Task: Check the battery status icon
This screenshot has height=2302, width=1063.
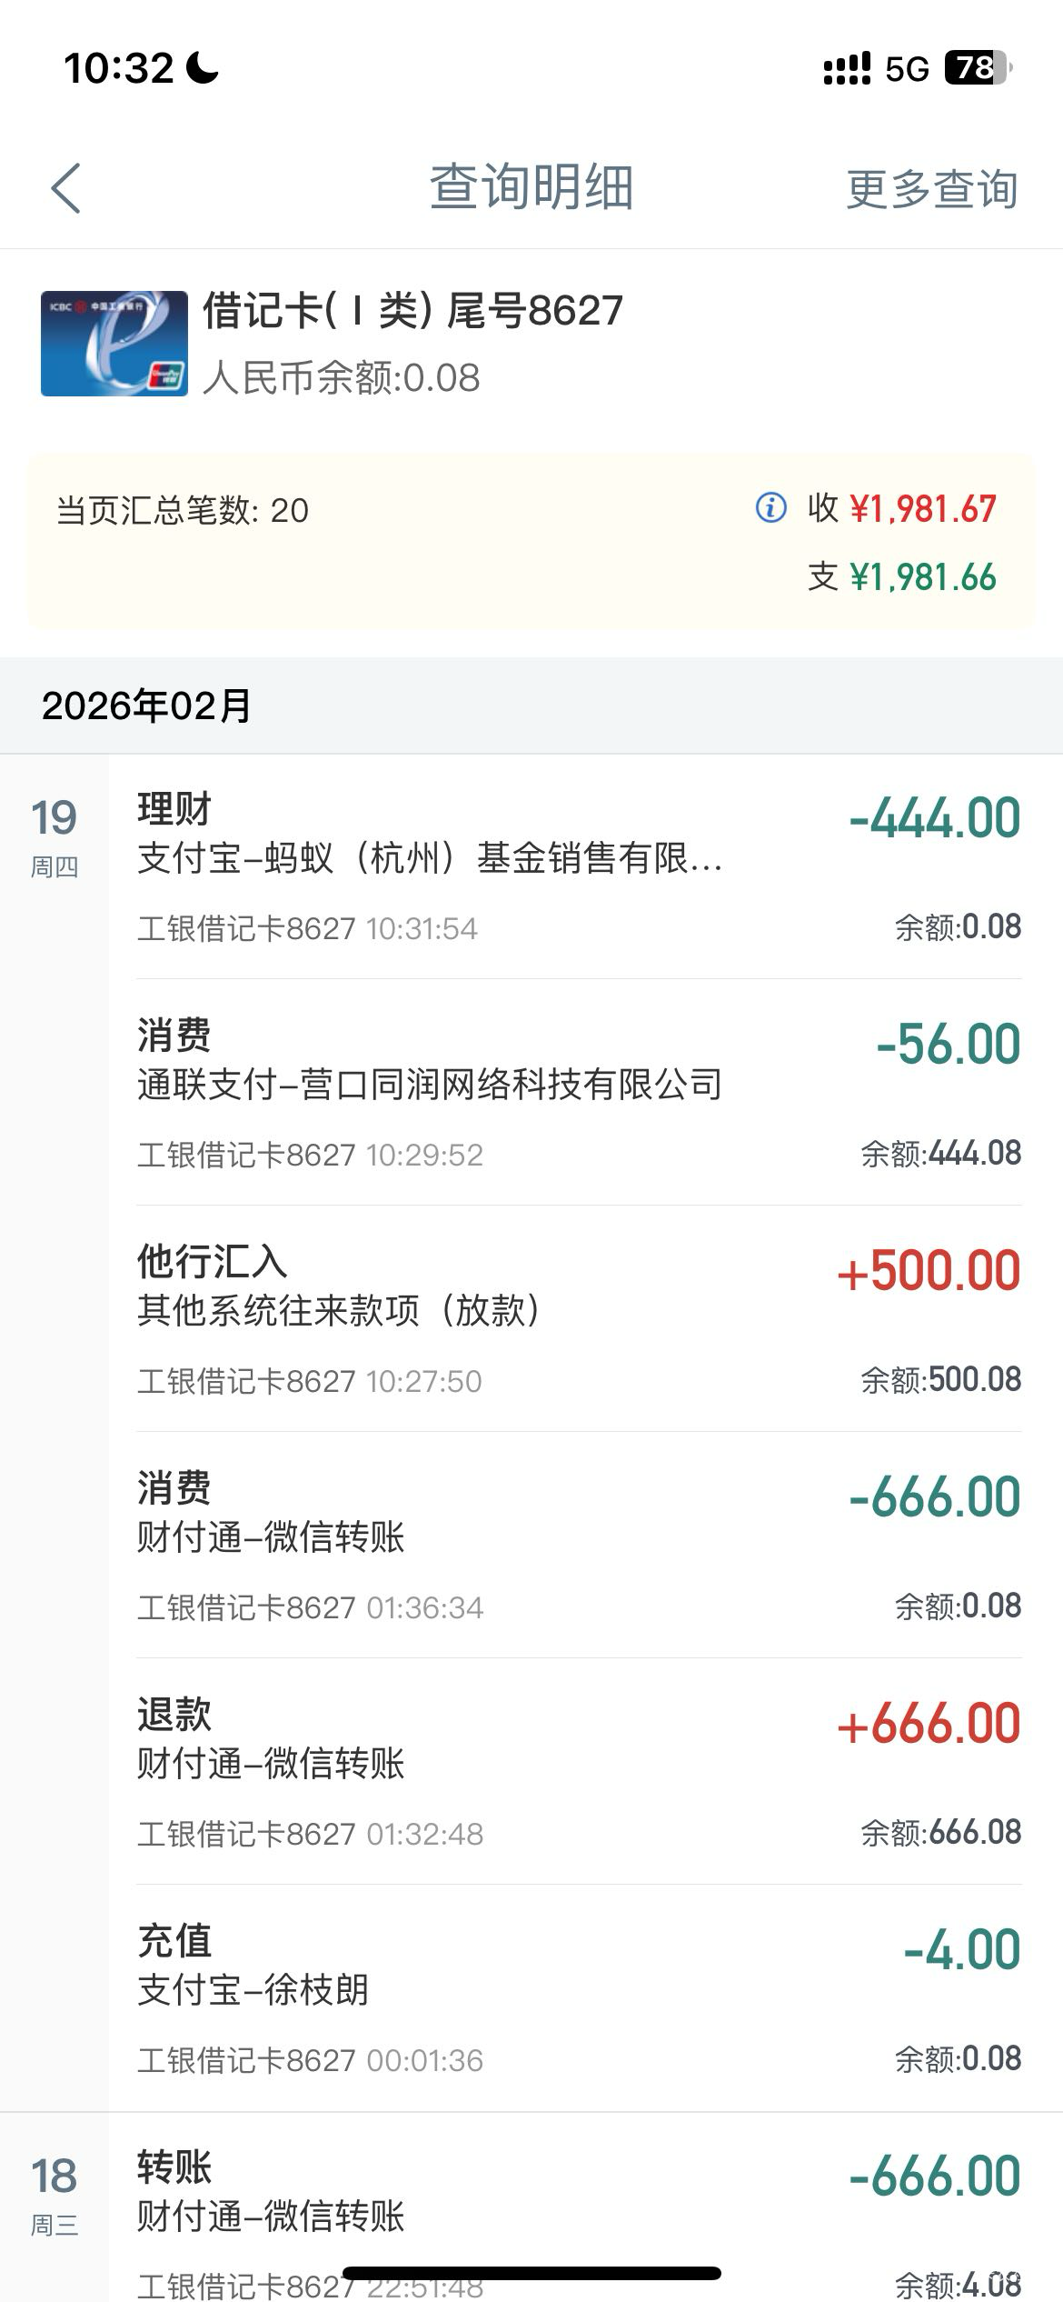Action: pos(978,68)
